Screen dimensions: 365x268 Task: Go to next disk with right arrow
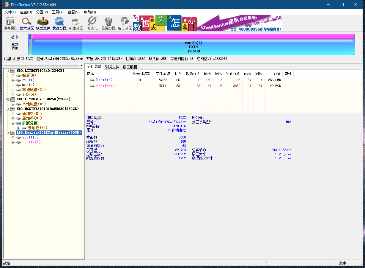point(17,37)
